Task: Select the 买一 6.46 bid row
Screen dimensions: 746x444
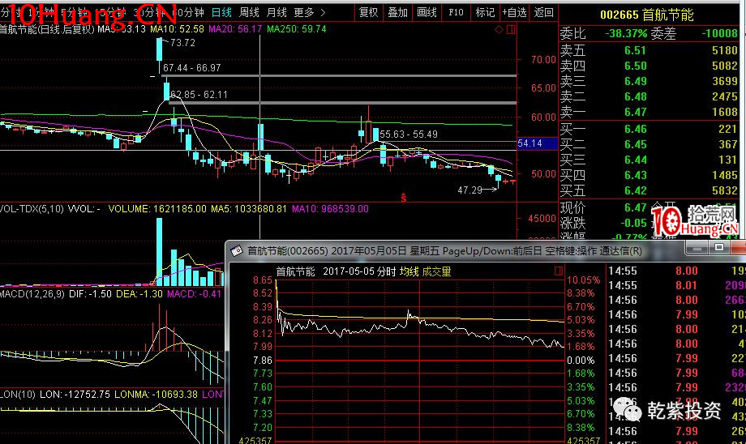Action: [649, 129]
